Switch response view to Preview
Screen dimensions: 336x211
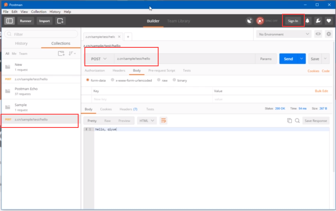(x=124, y=121)
